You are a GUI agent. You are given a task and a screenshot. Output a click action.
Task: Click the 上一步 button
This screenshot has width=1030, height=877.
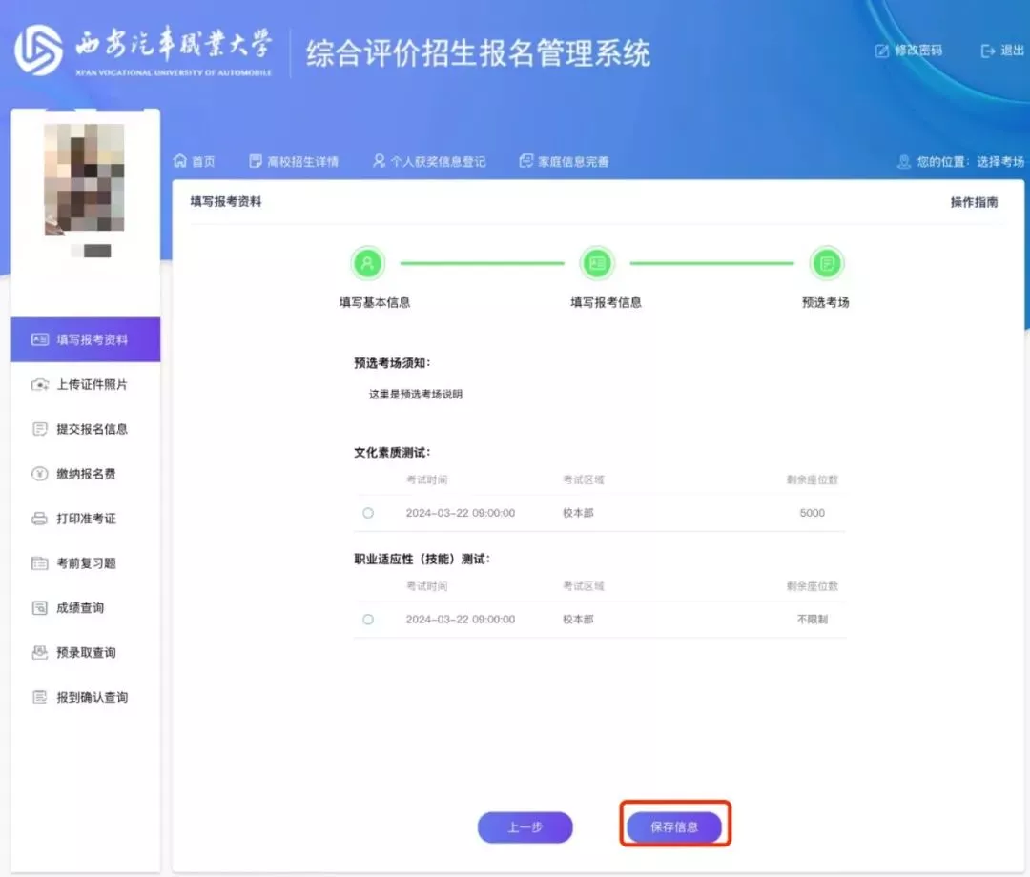[x=525, y=826]
